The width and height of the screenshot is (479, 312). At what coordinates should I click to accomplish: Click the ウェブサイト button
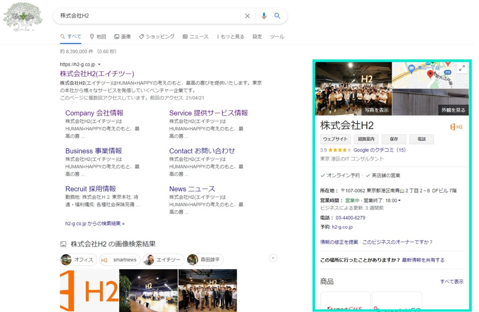click(x=335, y=139)
